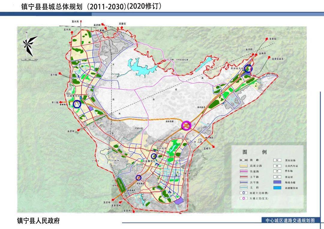The height and width of the screenshot is (229, 324).
Task: Click the 至黄果树 direction label
Action: (116, 206)
